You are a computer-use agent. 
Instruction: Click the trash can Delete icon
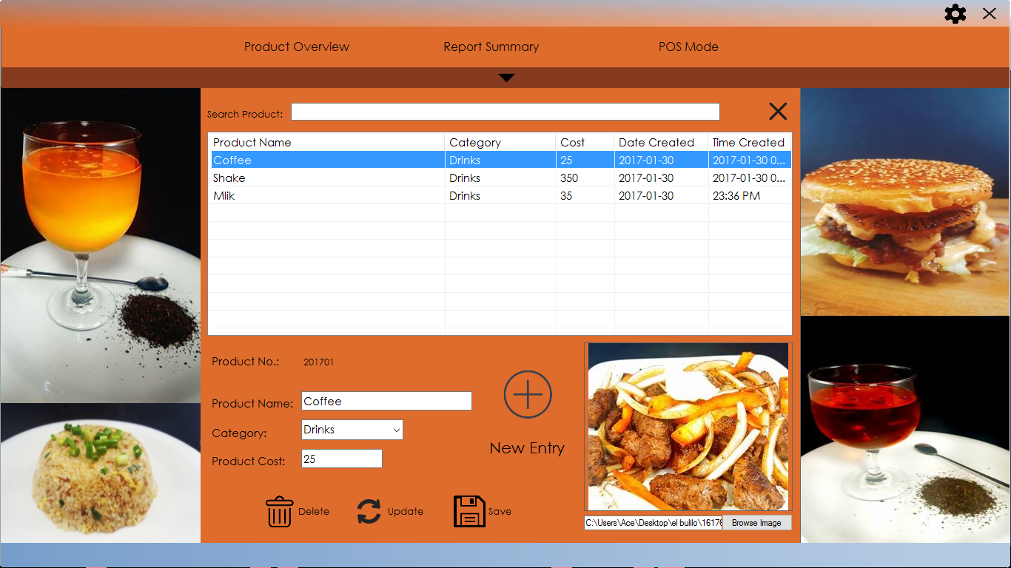point(280,512)
